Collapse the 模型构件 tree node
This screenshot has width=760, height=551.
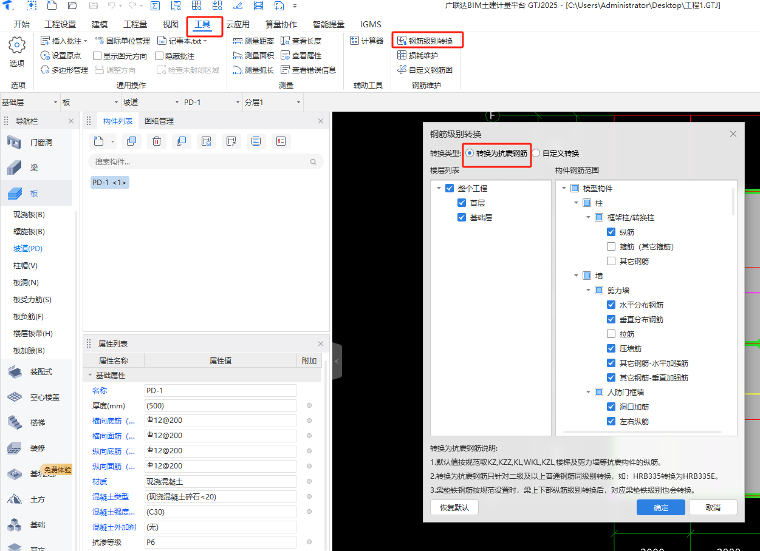click(564, 189)
